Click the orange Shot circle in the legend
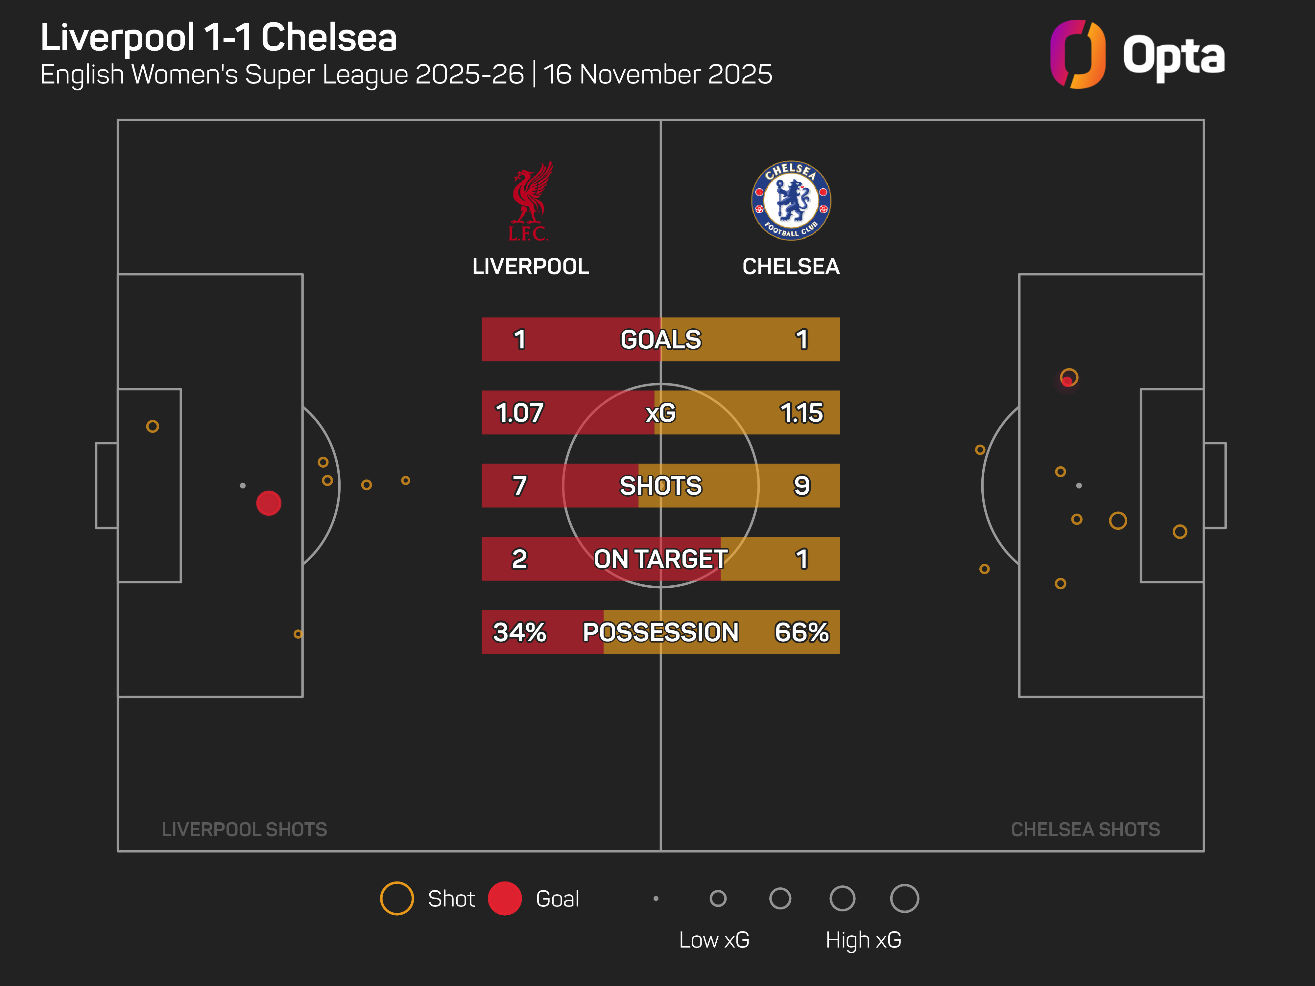 point(396,898)
